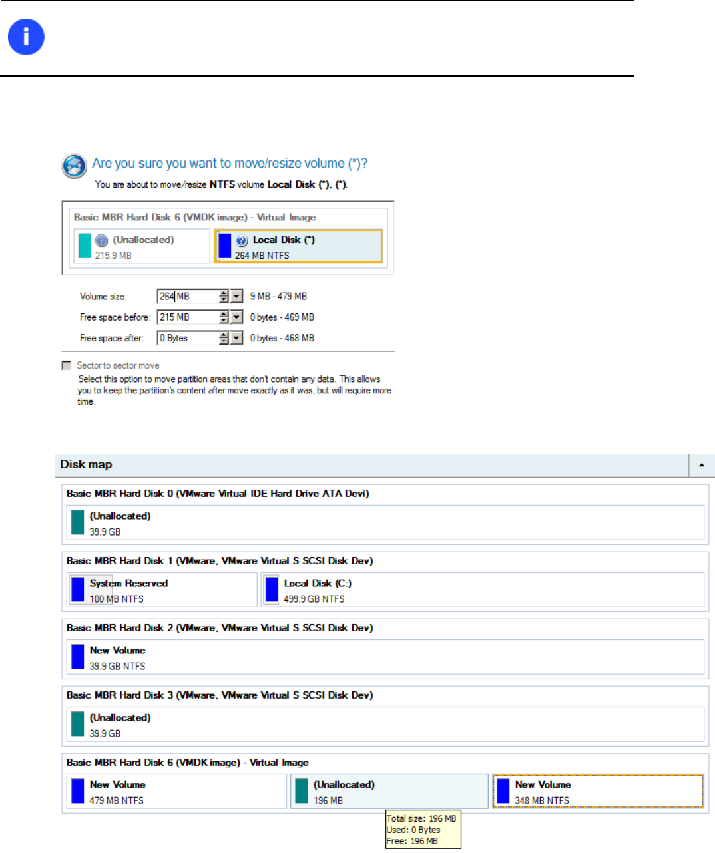The width and height of the screenshot is (715, 853).
Task: Click the Free space before spinner arrows
Action: point(224,317)
